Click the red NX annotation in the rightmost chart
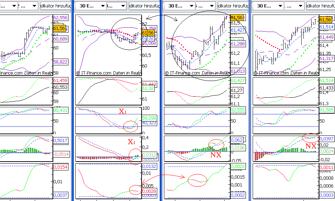This screenshot has width=335, height=201. 311,146
